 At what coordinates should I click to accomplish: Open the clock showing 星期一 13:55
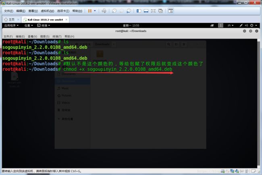click(131, 25)
